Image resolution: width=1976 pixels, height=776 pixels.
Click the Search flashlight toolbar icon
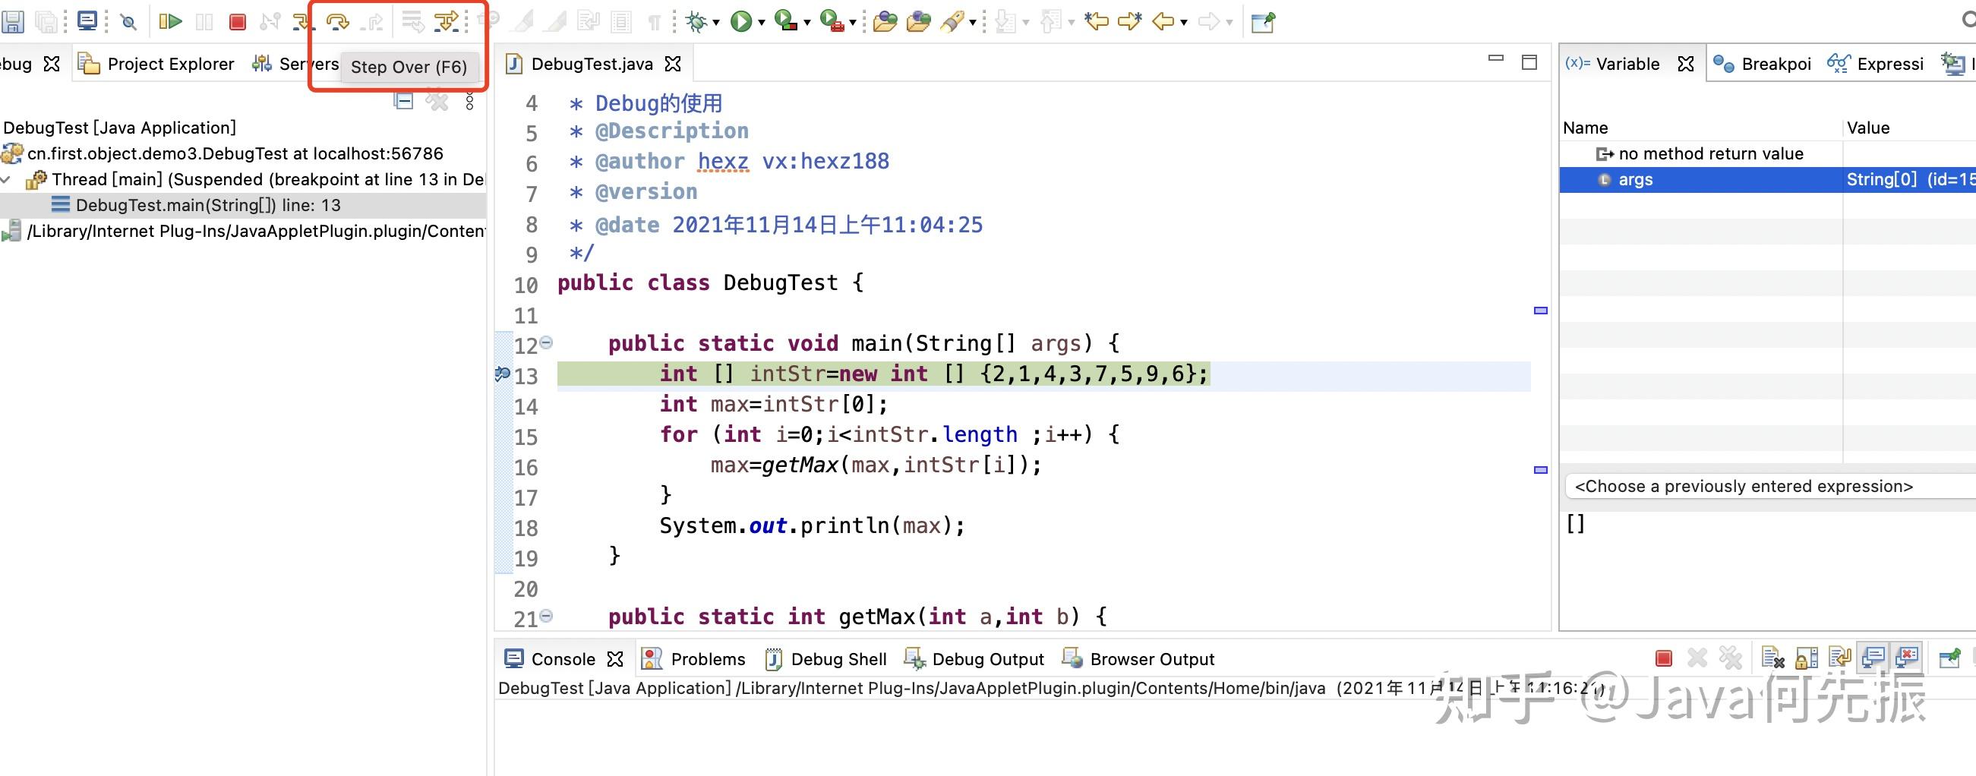(x=952, y=21)
